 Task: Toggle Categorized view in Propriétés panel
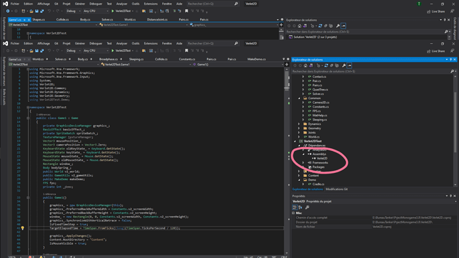[x=295, y=207]
